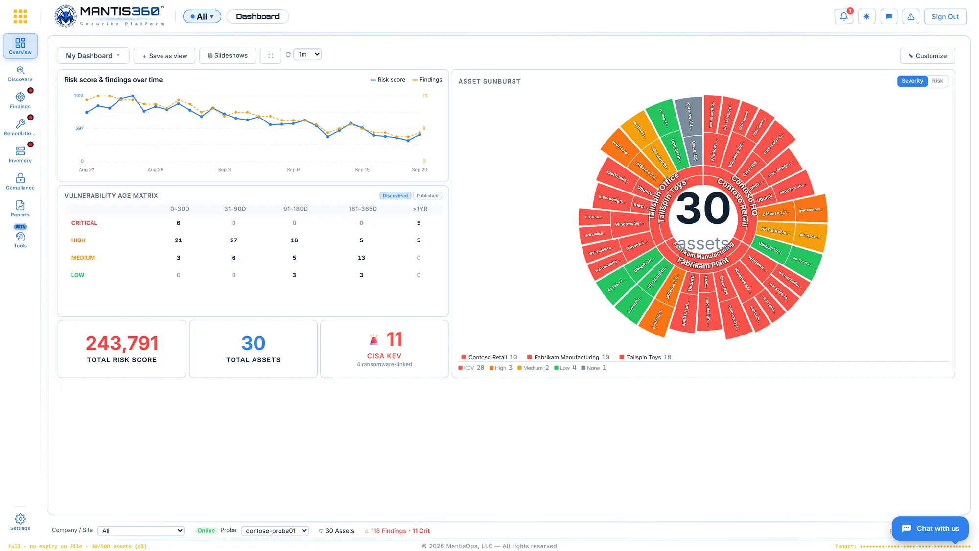The image size is (979, 551).
Task: Click the KEV legend color swatch
Action: coord(460,368)
